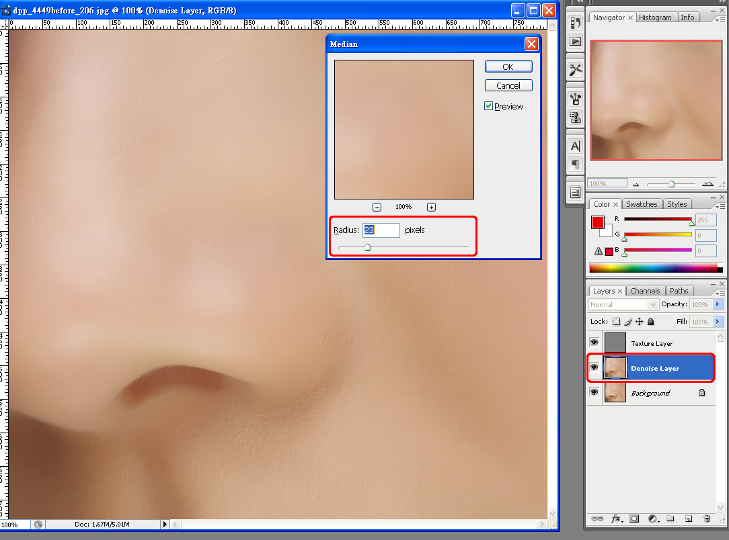Click the Median Radius slider handle
The width and height of the screenshot is (729, 540).
coord(367,248)
